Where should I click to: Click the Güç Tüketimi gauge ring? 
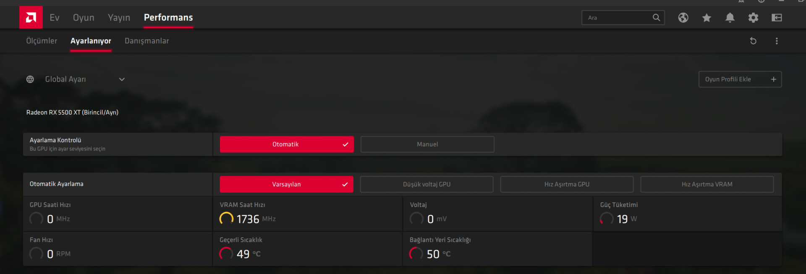coord(607,219)
